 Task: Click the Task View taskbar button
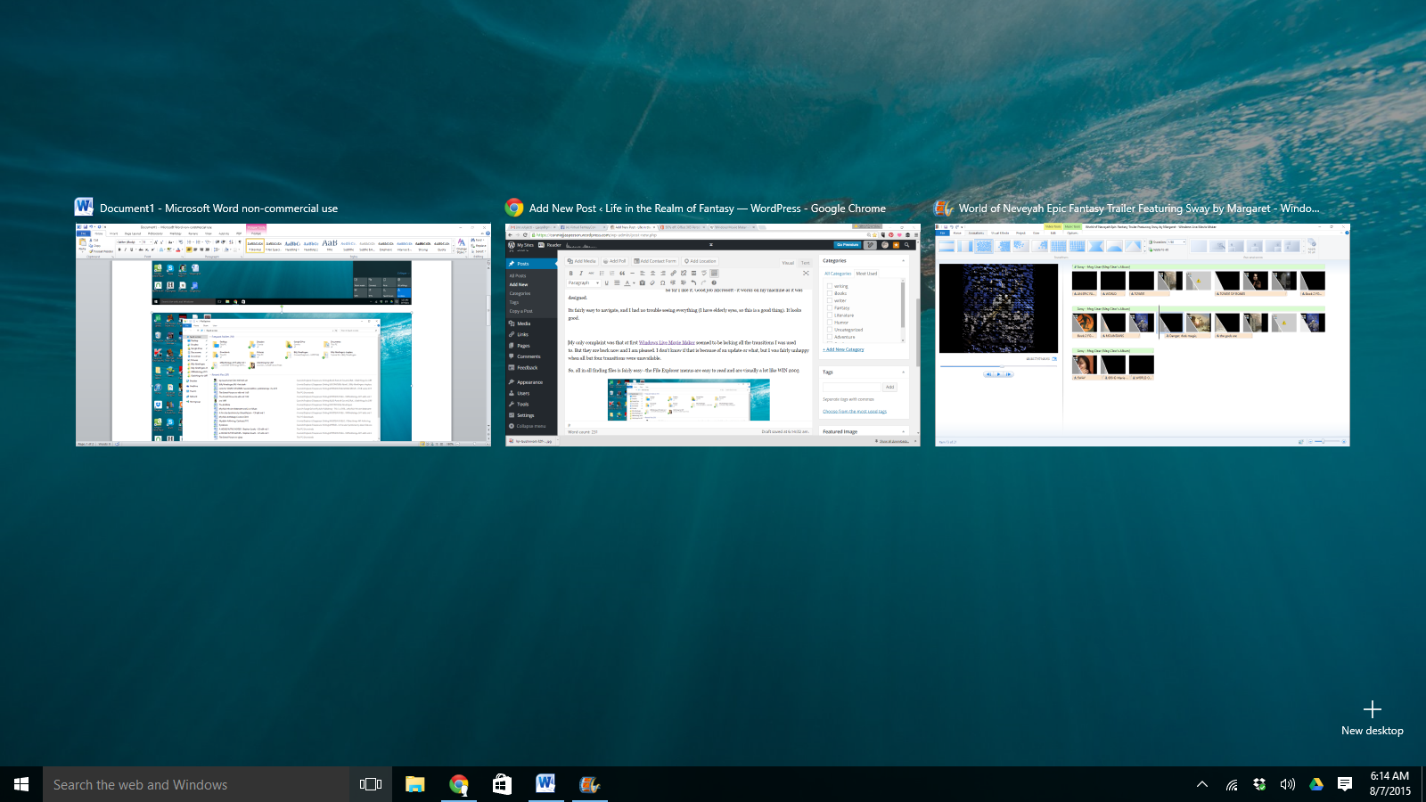tap(371, 784)
